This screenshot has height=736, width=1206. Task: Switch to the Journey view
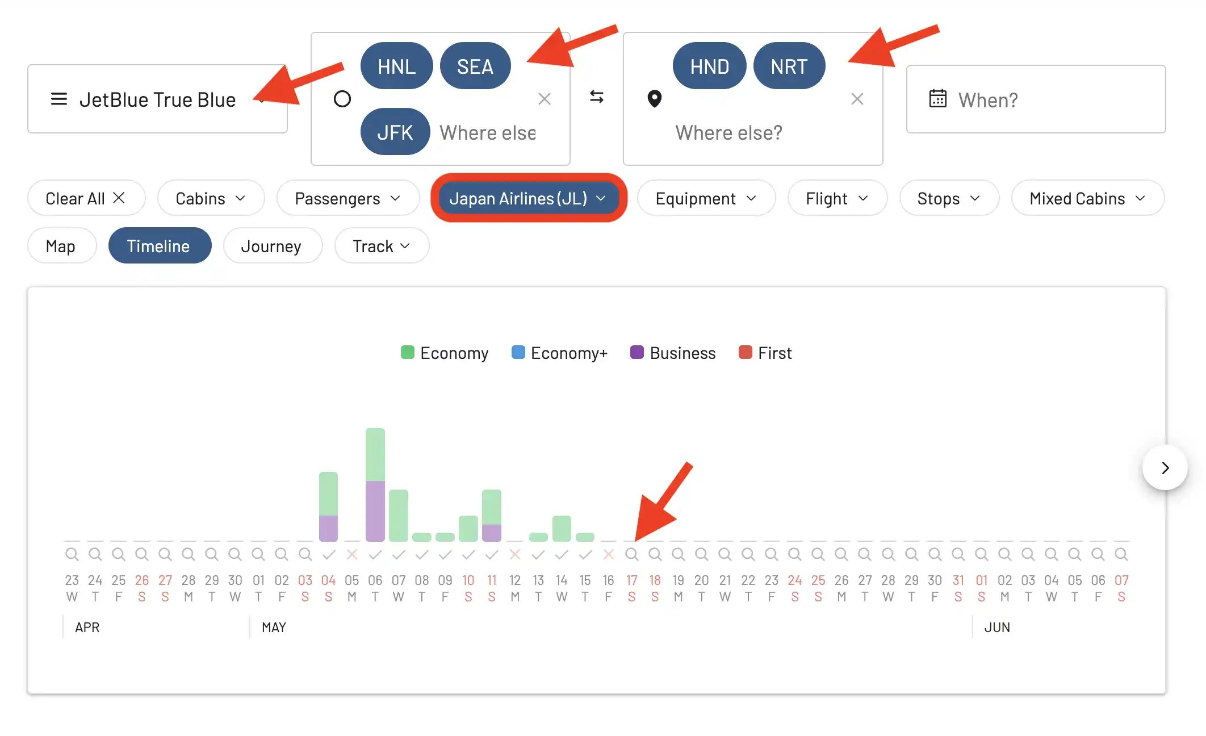point(273,246)
